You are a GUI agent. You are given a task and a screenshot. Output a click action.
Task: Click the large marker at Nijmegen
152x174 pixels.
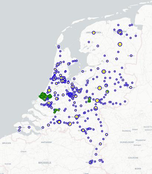(96, 108)
